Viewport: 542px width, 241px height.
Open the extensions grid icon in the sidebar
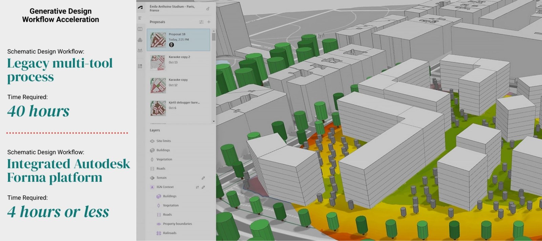tap(140, 66)
